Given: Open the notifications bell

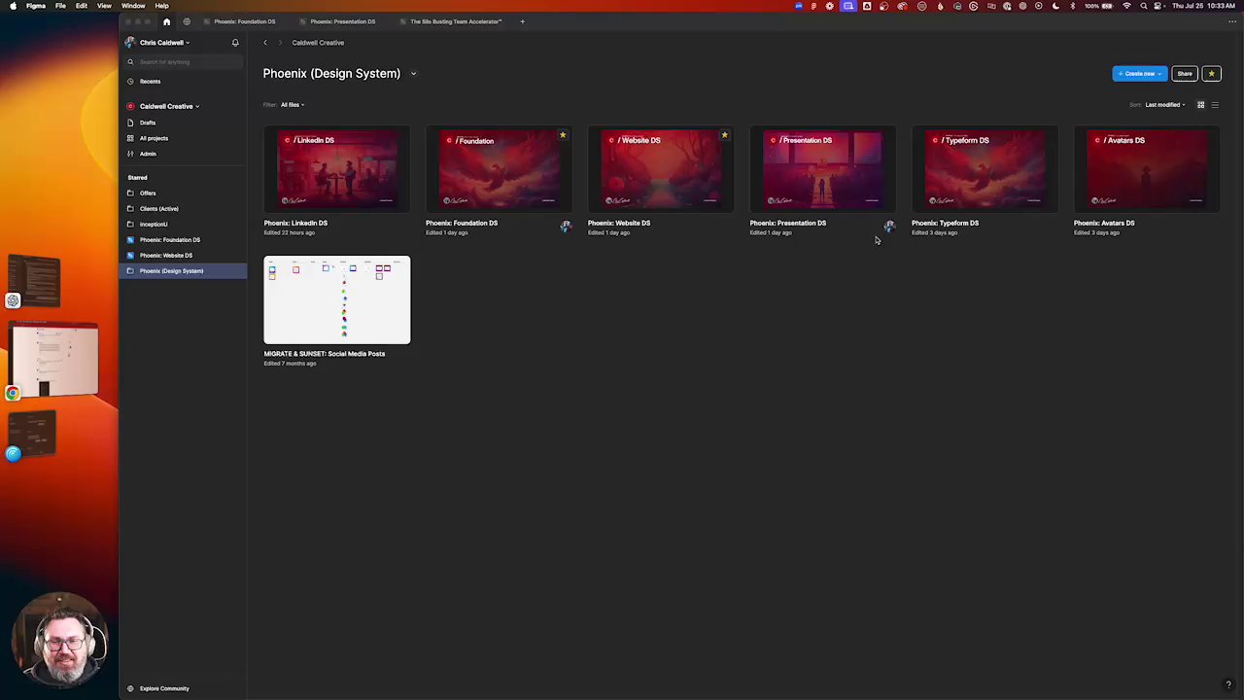Looking at the screenshot, I should pos(235,43).
